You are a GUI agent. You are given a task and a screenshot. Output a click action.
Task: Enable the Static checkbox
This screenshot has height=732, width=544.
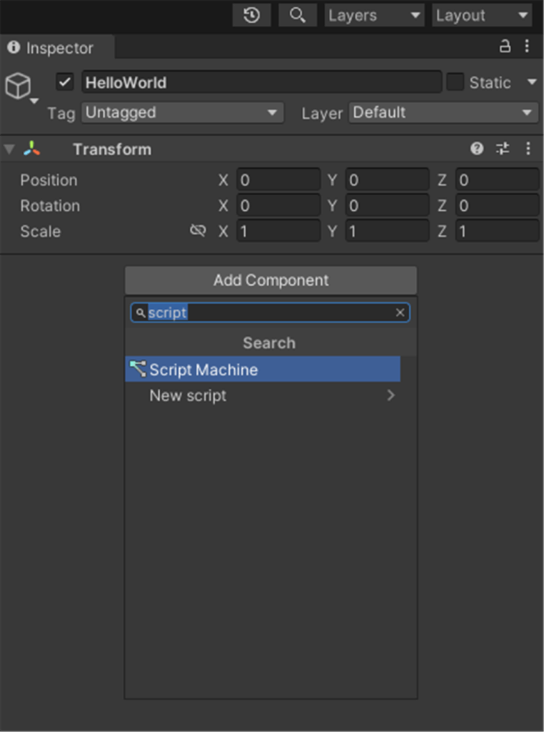(x=455, y=82)
